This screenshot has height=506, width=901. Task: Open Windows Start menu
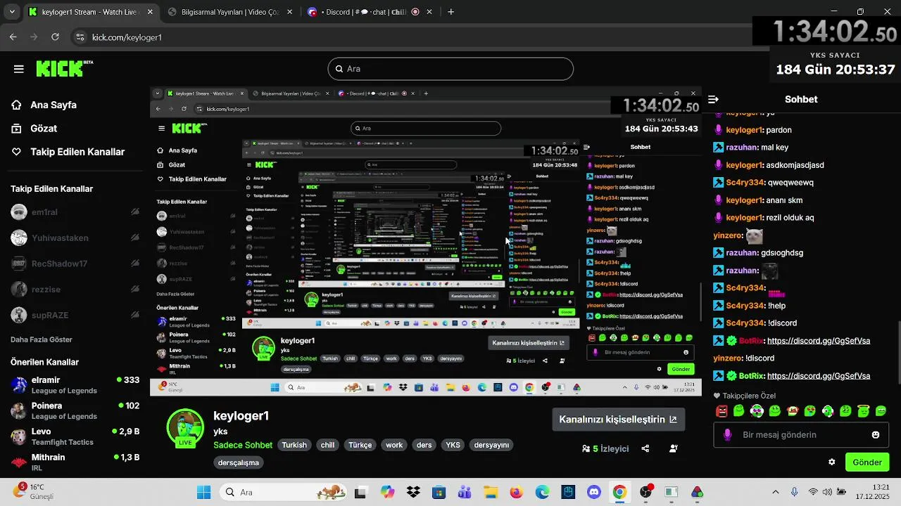pyautogui.click(x=203, y=492)
